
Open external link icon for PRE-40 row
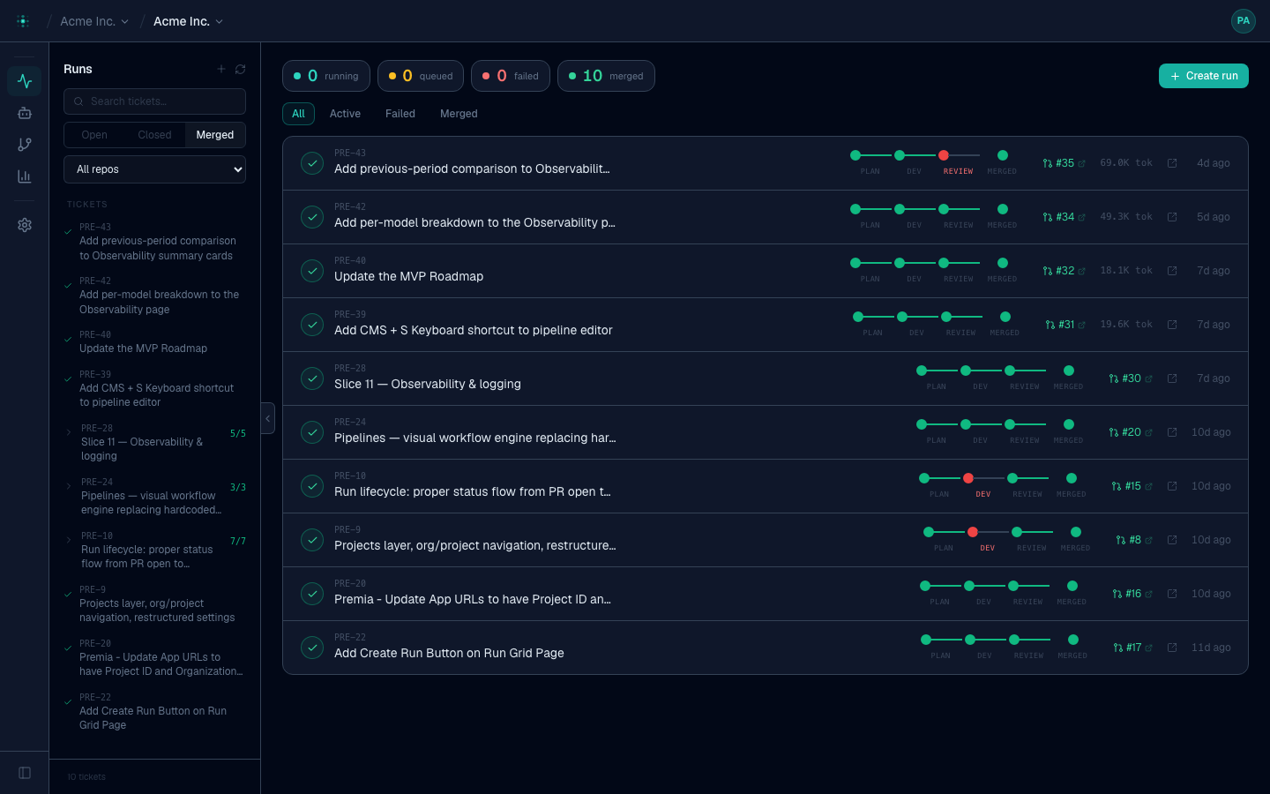pyautogui.click(x=1172, y=271)
